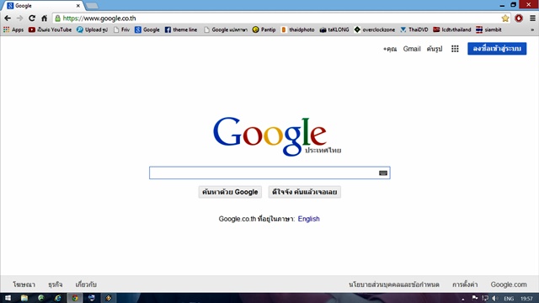Open the ค้นรูป images link
The width and height of the screenshot is (539, 303).
pyautogui.click(x=435, y=49)
